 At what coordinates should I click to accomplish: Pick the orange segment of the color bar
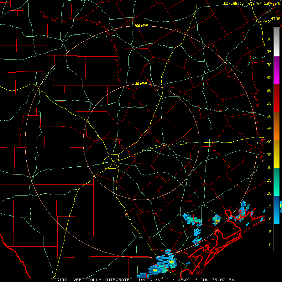click(x=277, y=126)
